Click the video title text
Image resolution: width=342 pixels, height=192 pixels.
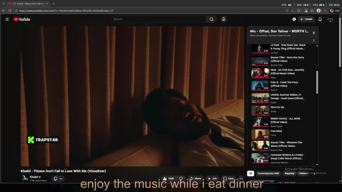[x=63, y=171]
